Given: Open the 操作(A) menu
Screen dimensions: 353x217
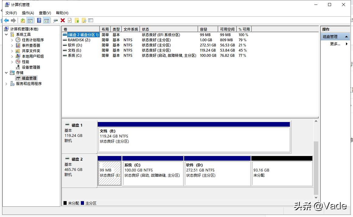Looking at the screenshot, I should click(x=28, y=13).
